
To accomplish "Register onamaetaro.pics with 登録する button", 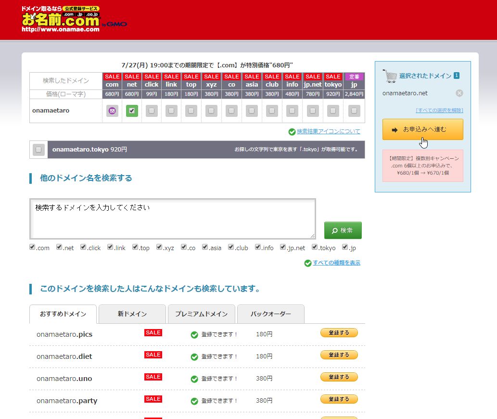I will click(339, 333).
